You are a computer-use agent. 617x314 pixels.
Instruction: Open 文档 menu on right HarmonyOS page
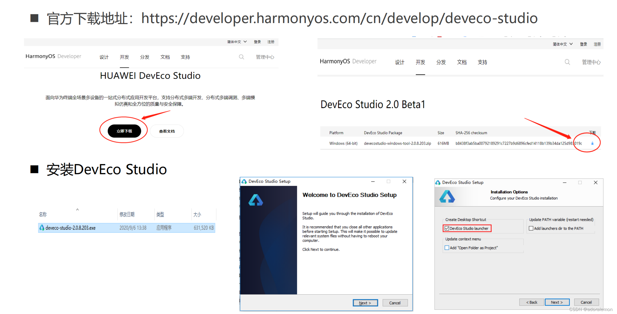(x=462, y=62)
